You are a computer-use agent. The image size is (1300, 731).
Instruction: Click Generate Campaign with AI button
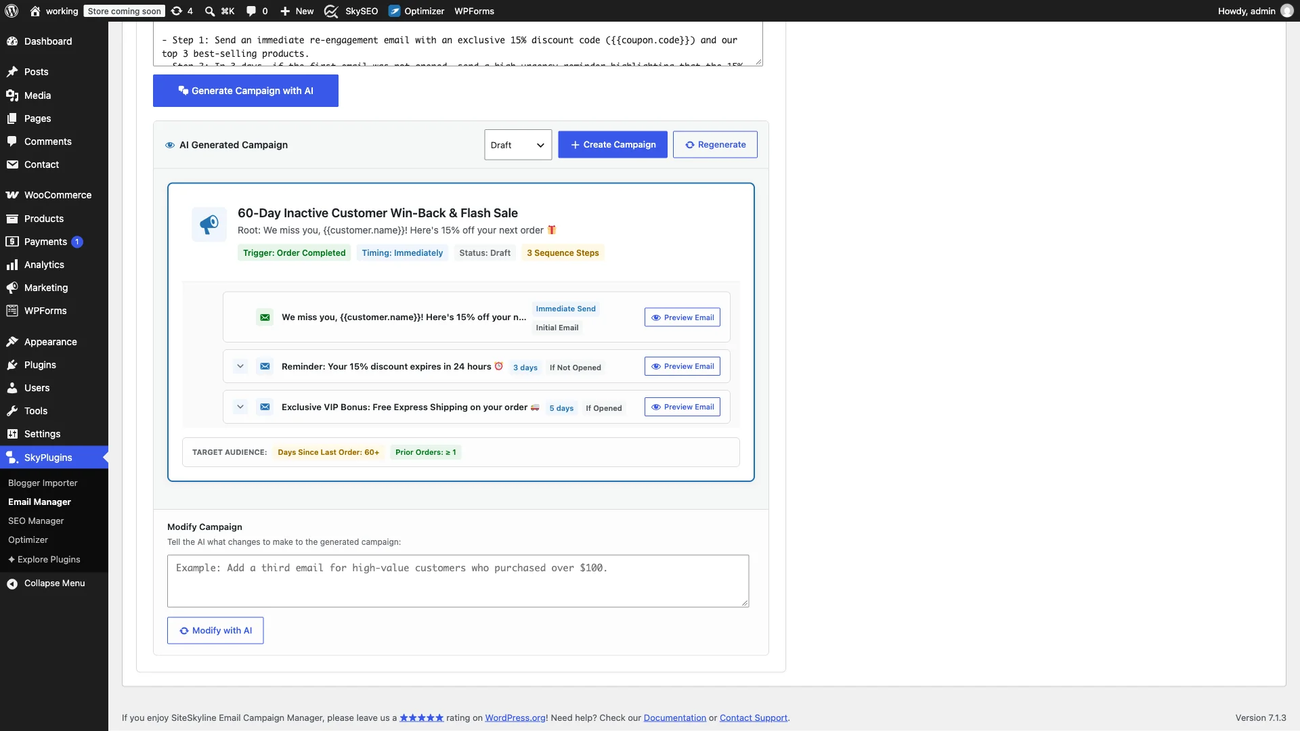click(x=246, y=91)
